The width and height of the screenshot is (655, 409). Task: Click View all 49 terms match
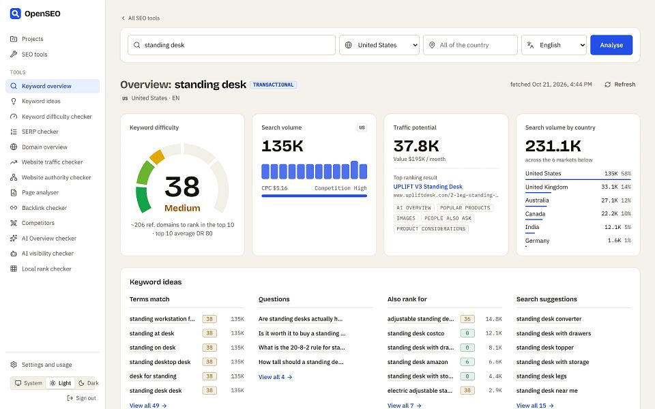coord(148,405)
